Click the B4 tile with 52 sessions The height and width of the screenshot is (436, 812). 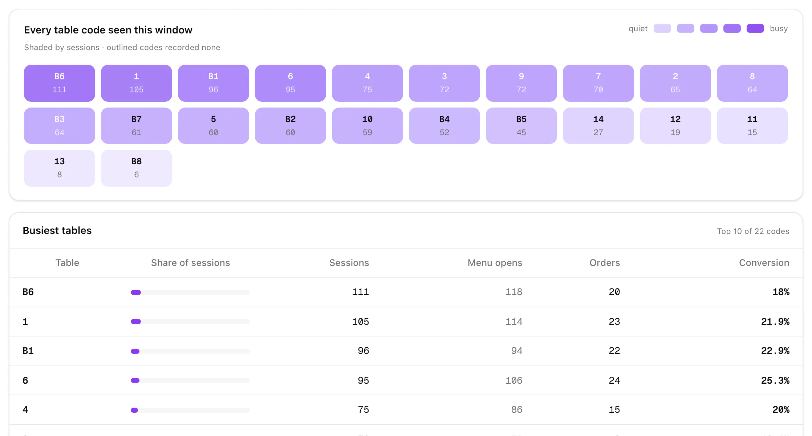(444, 126)
